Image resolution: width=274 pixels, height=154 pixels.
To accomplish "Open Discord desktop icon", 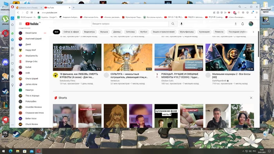I will (5, 63).
